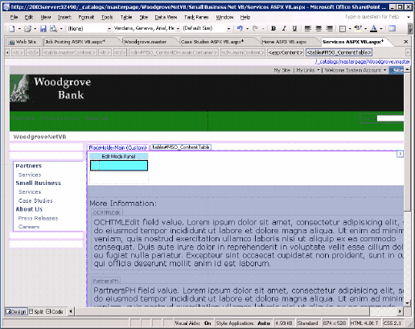This screenshot has height=329, width=415.
Task: Open the Welcome System Account menu
Action: click(355, 70)
